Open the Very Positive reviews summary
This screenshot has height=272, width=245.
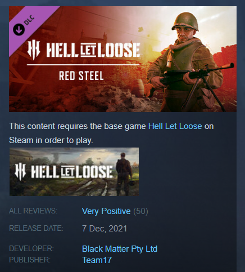(x=106, y=211)
